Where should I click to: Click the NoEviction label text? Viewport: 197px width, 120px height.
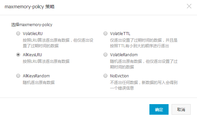(119, 76)
